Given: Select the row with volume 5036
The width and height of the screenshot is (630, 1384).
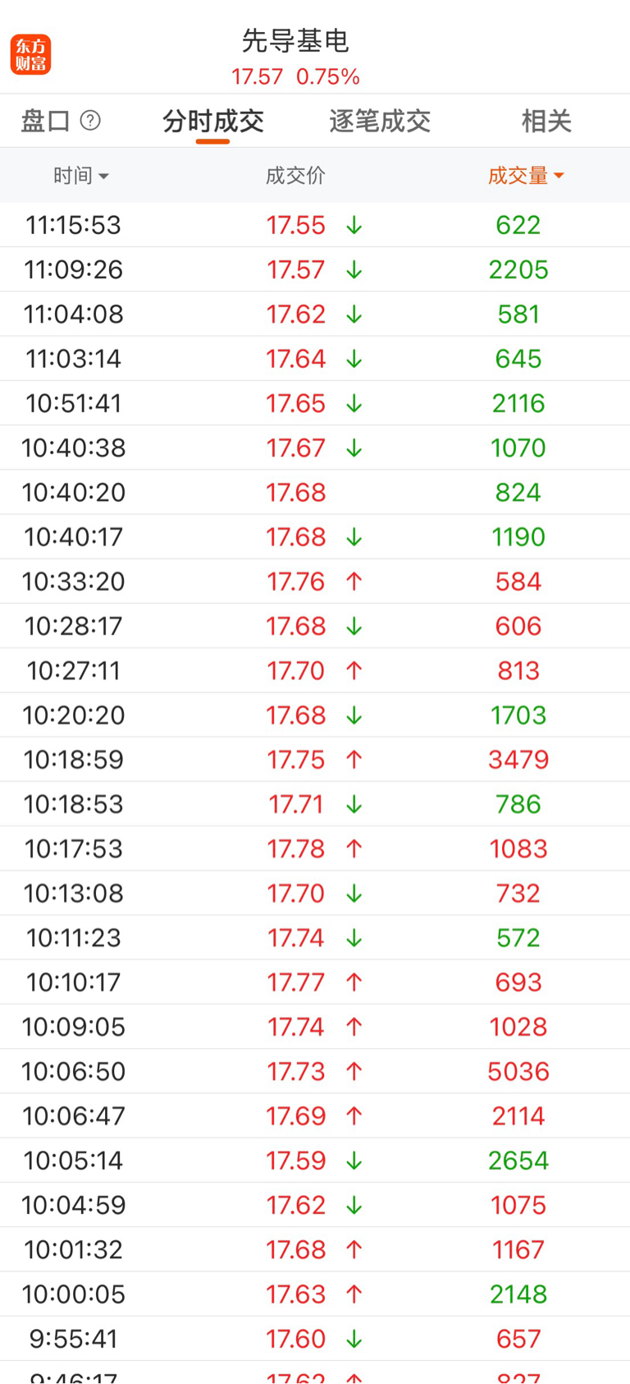Looking at the screenshot, I should pos(315,1071).
